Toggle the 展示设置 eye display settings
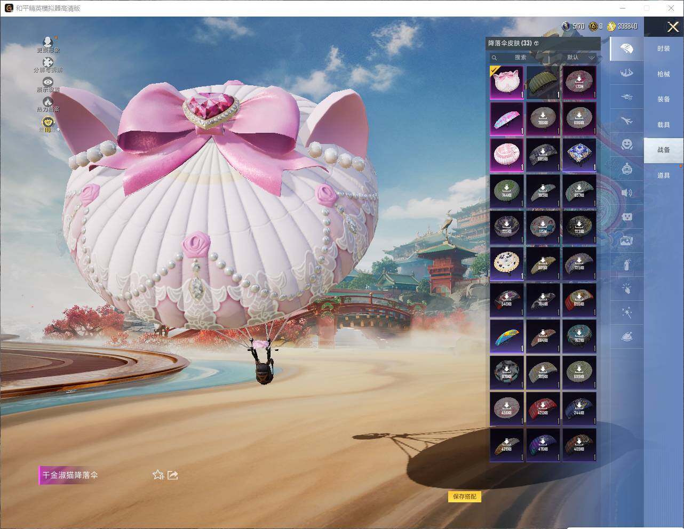Viewport: 684px width, 529px height. pyautogui.click(x=48, y=85)
